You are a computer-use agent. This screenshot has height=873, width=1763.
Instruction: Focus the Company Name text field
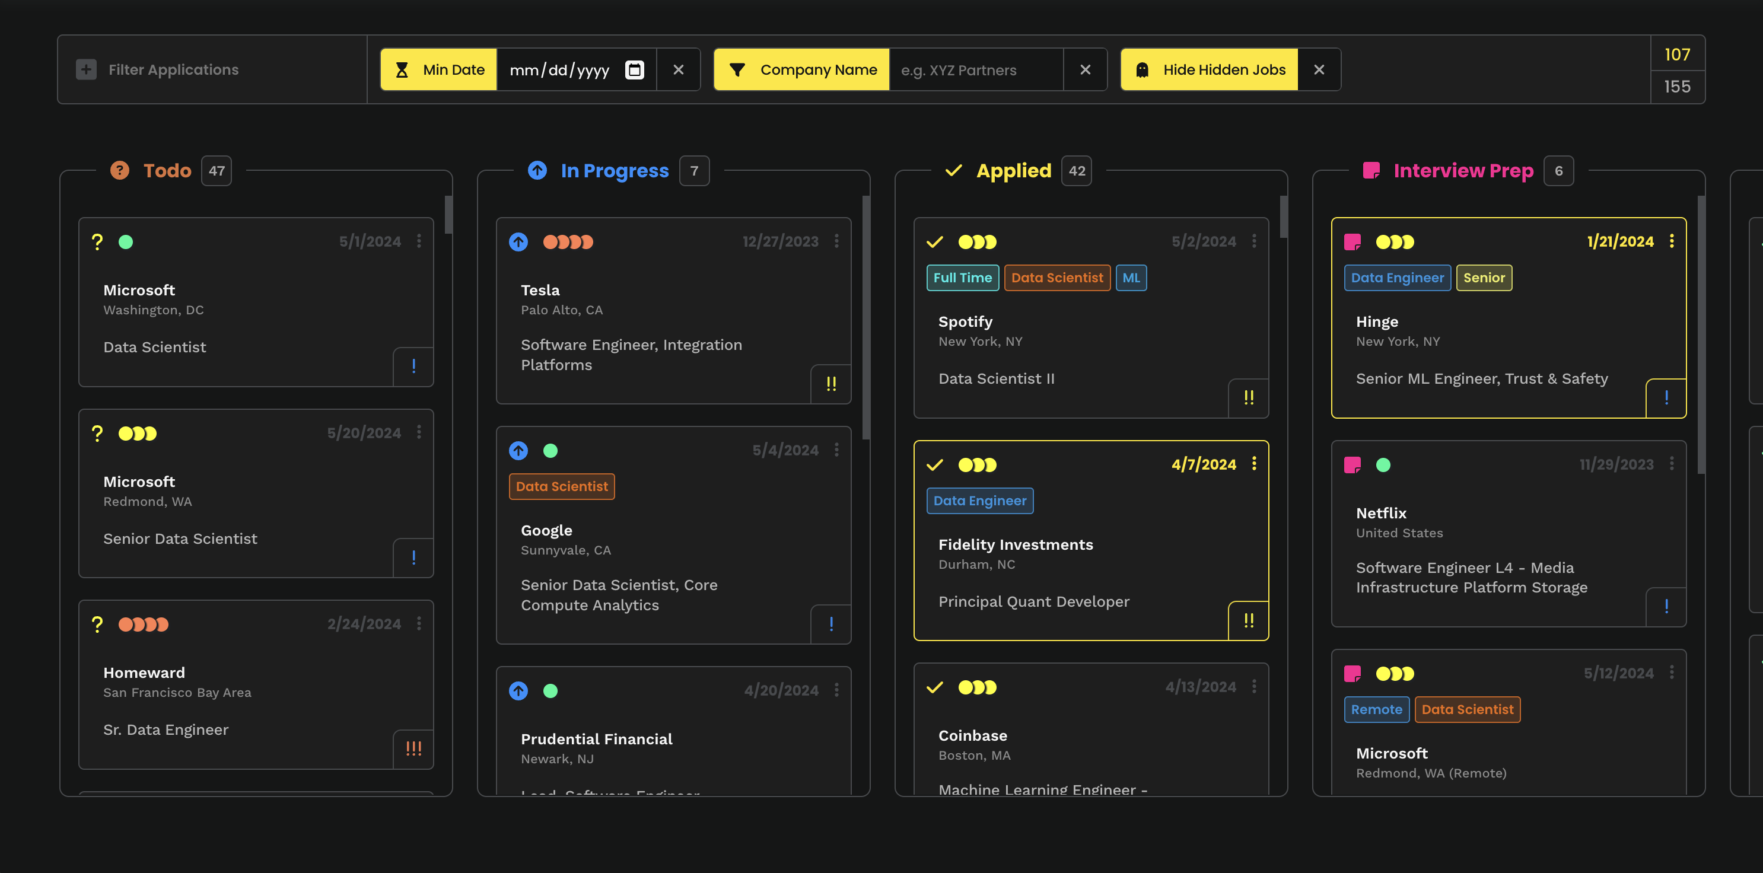976,70
